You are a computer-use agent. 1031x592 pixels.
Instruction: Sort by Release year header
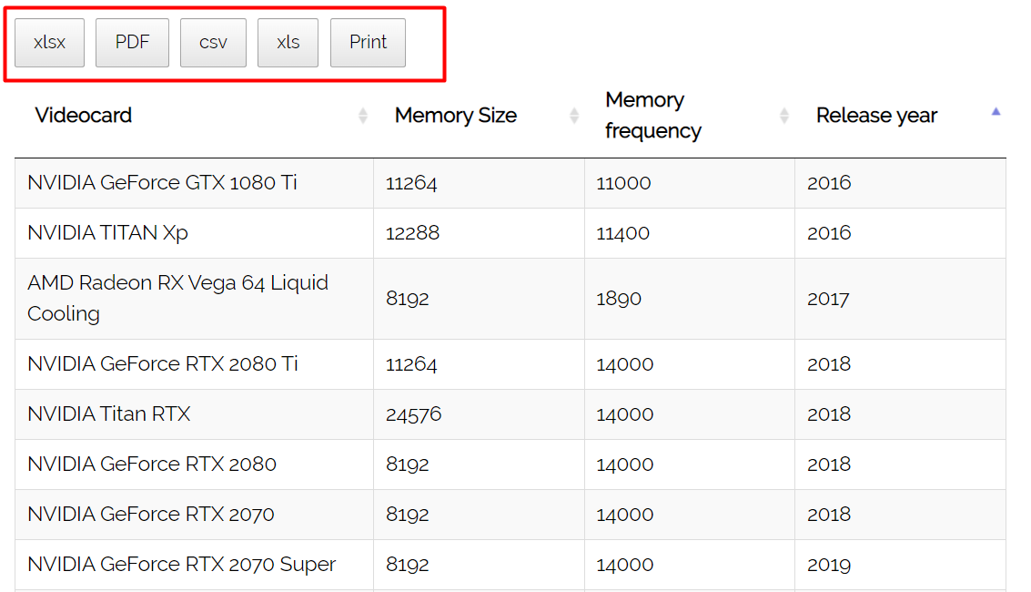click(876, 115)
